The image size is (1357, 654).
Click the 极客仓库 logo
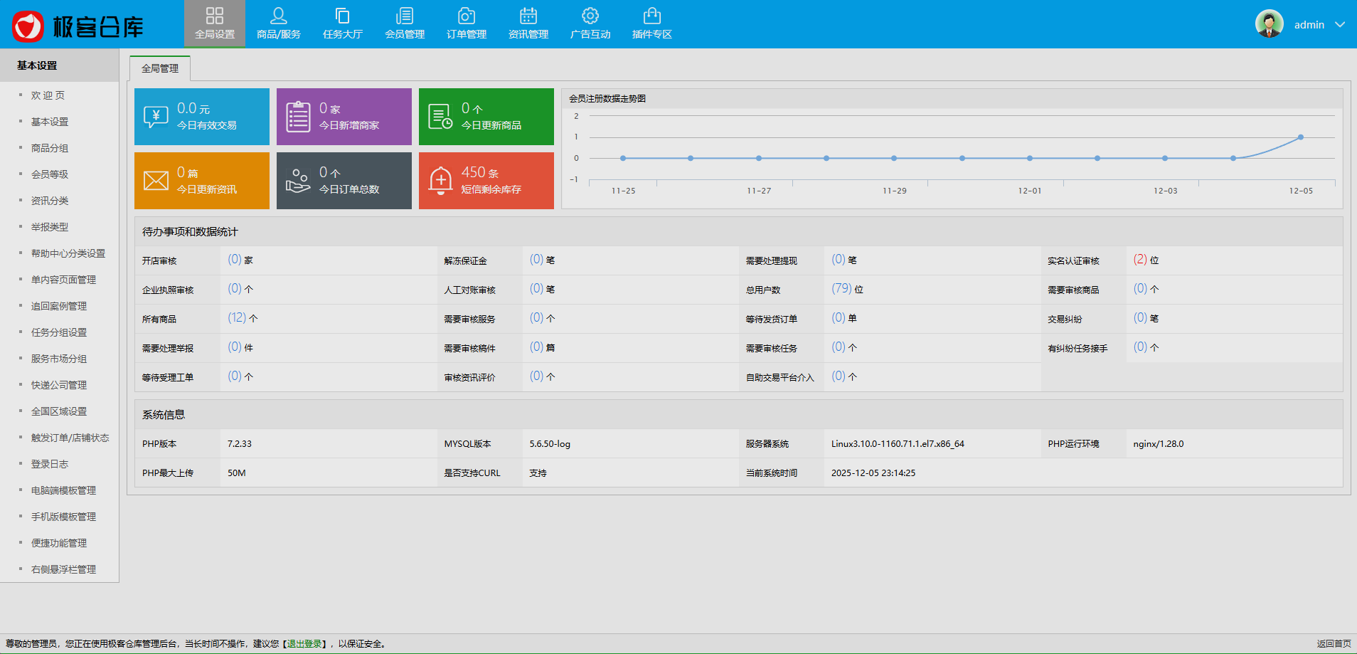78,26
